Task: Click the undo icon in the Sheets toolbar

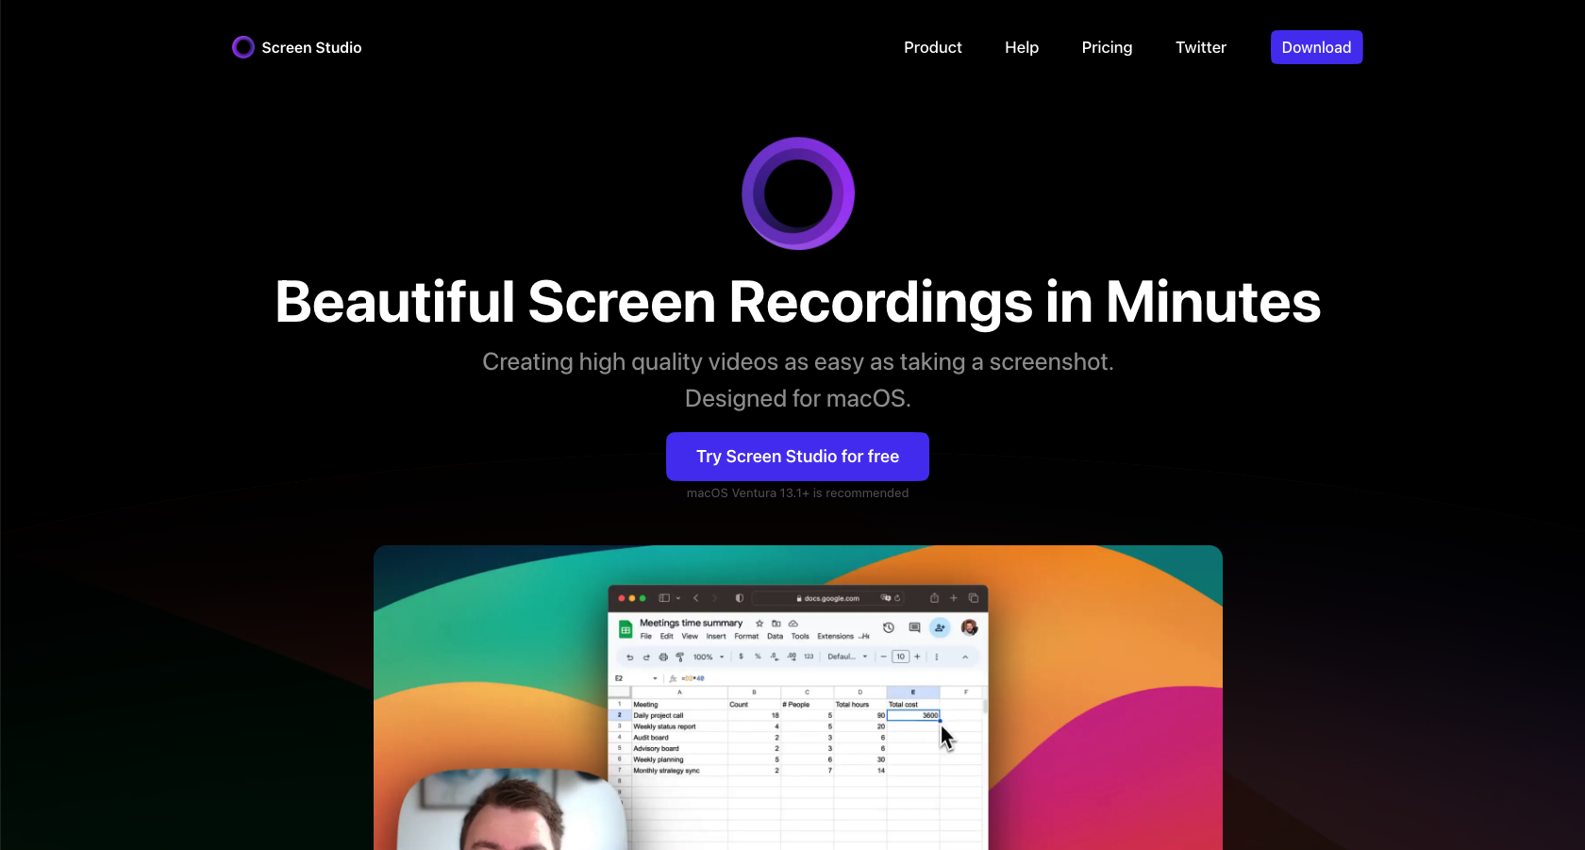Action: tap(629, 657)
